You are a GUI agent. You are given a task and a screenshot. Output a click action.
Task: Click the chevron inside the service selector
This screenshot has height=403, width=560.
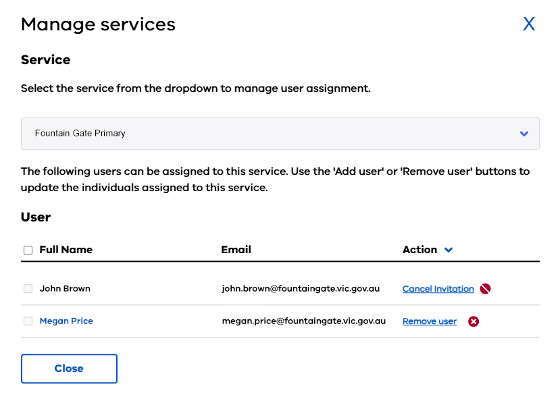pyautogui.click(x=524, y=133)
